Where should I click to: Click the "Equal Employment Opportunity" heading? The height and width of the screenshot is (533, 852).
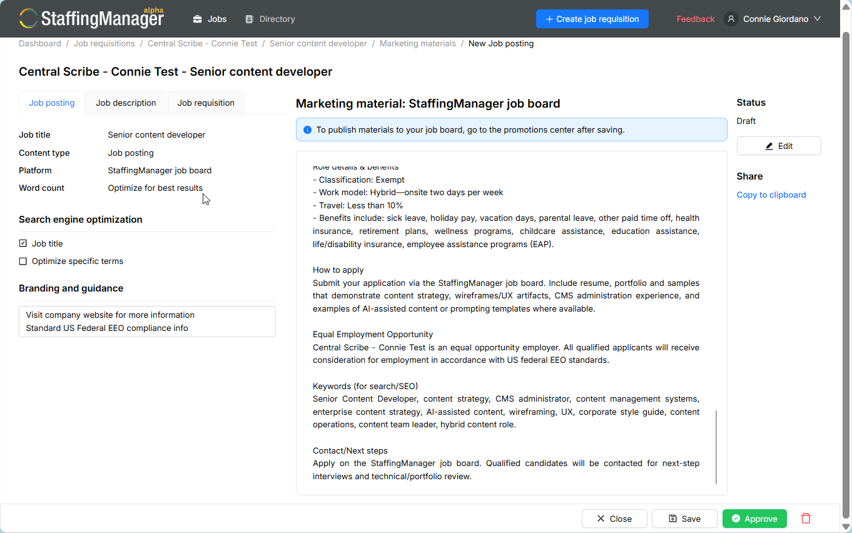pos(373,334)
